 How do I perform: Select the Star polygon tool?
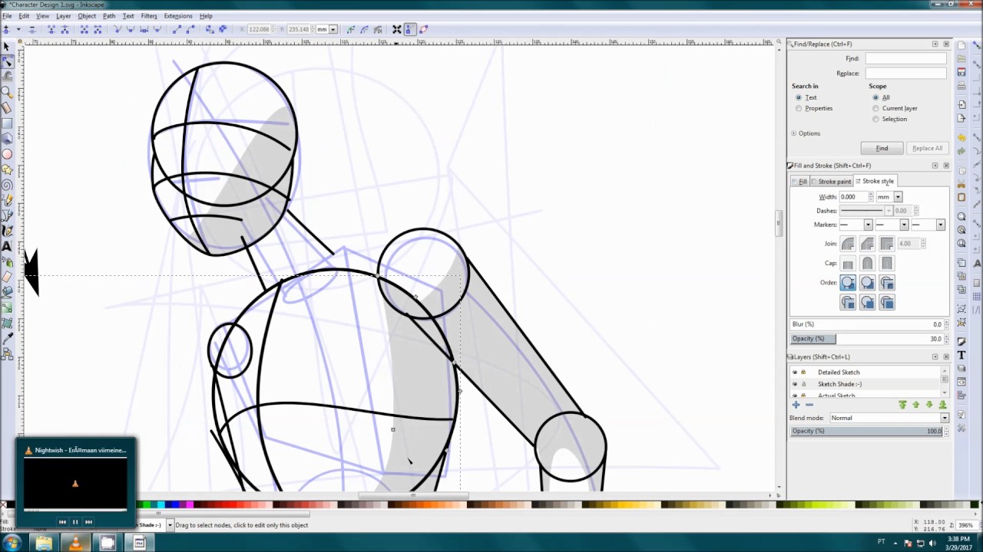[x=7, y=169]
